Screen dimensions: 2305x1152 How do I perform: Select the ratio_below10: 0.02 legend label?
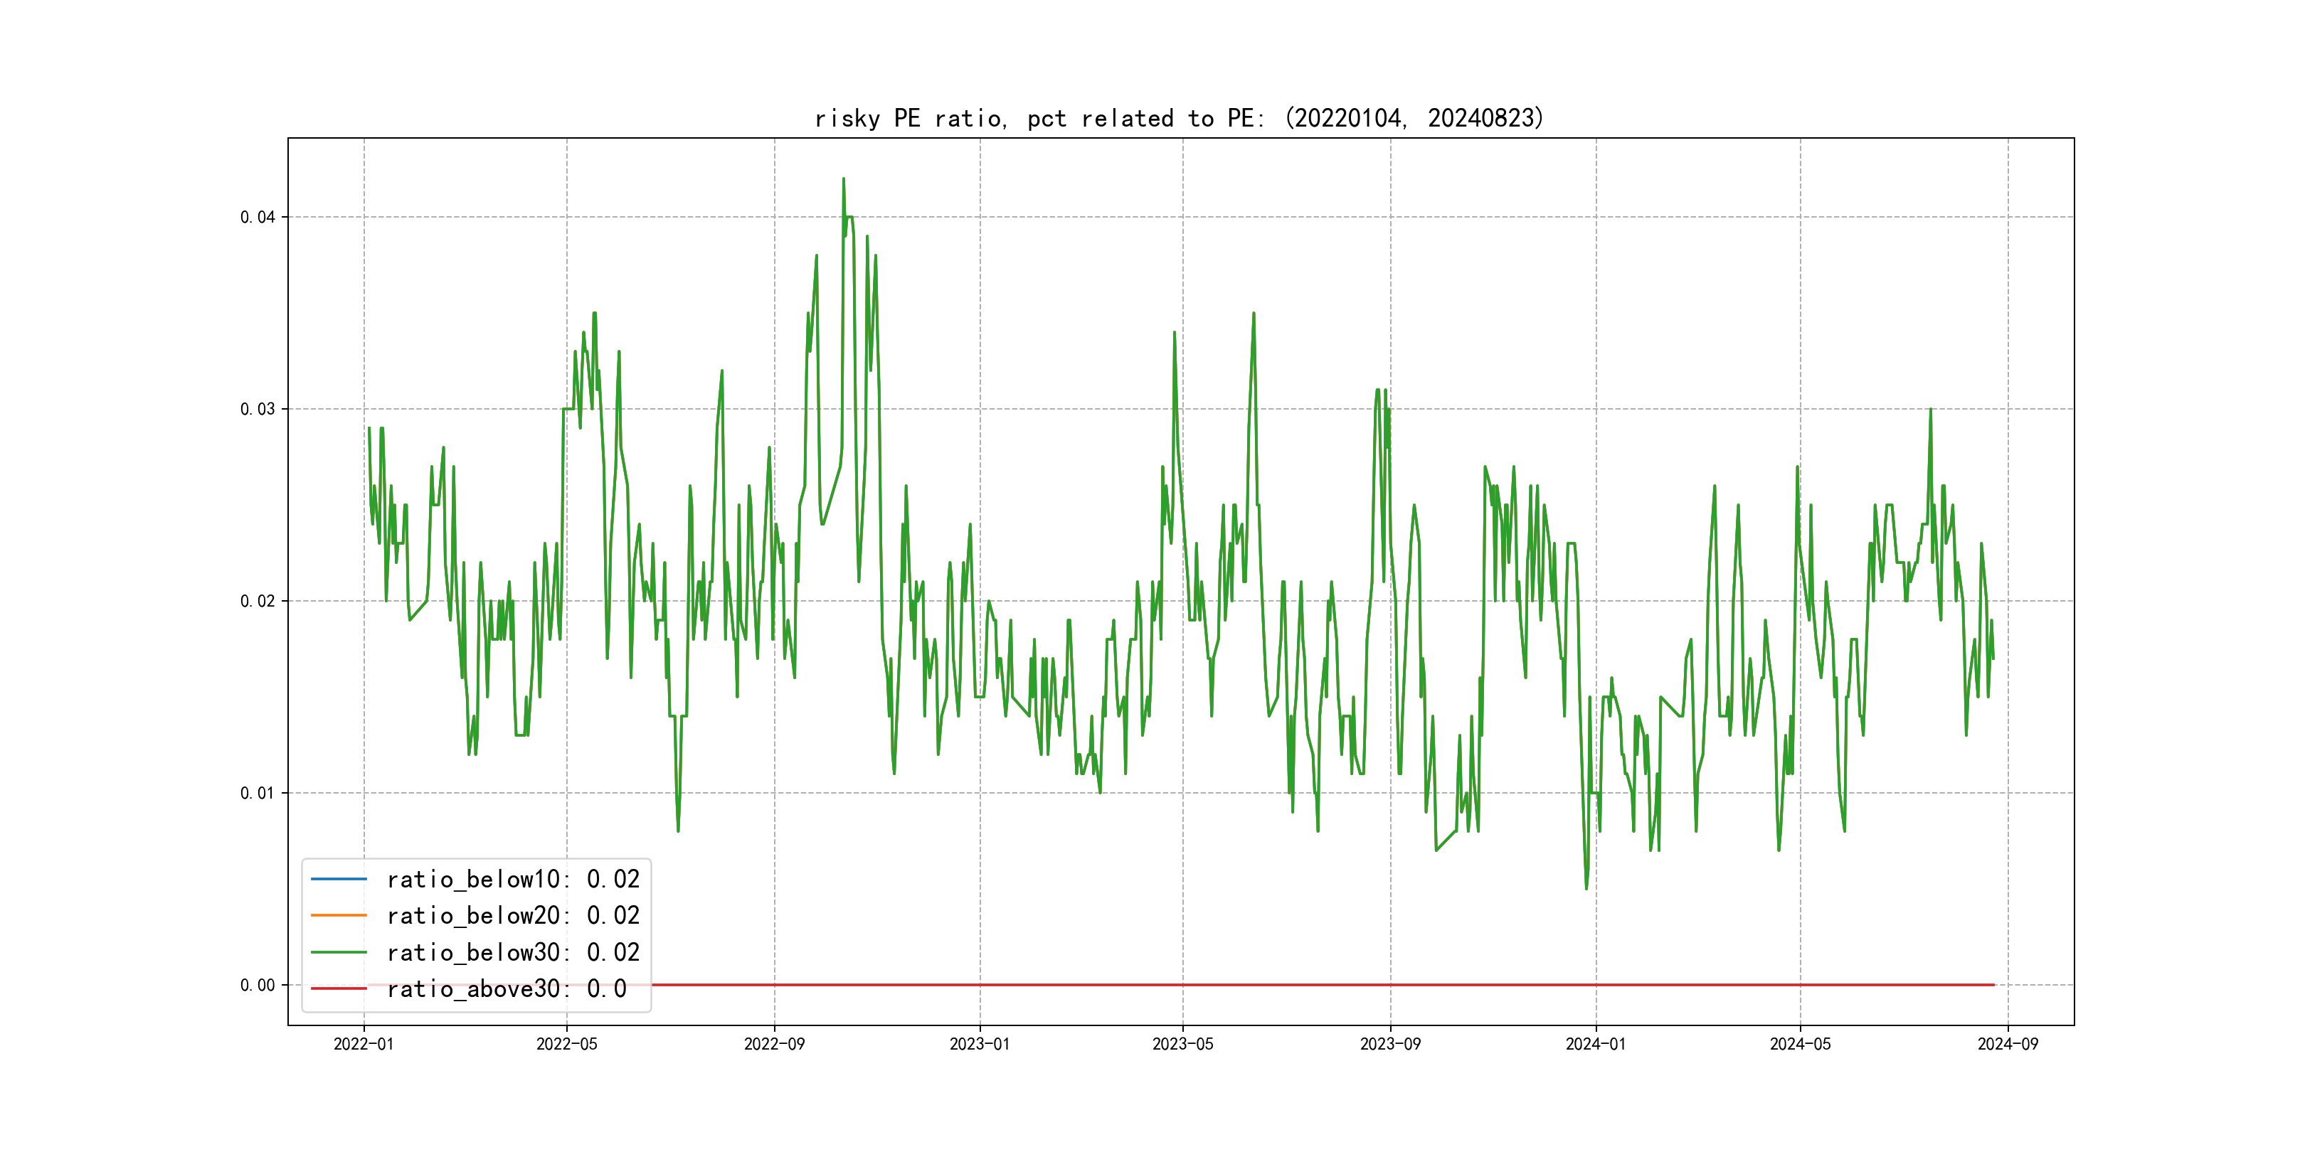pos(513,879)
